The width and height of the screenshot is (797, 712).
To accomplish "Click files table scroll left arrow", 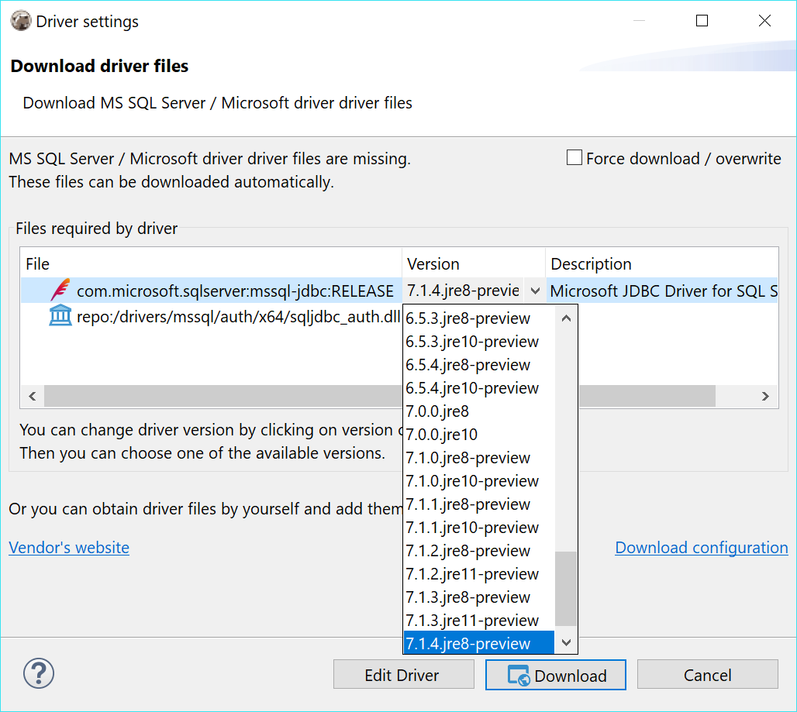I will [33, 396].
